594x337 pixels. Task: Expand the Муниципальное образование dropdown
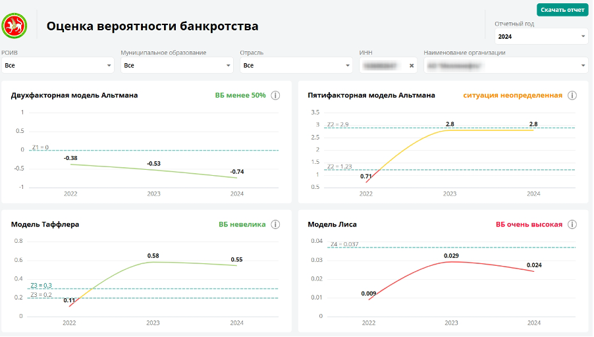(x=177, y=66)
